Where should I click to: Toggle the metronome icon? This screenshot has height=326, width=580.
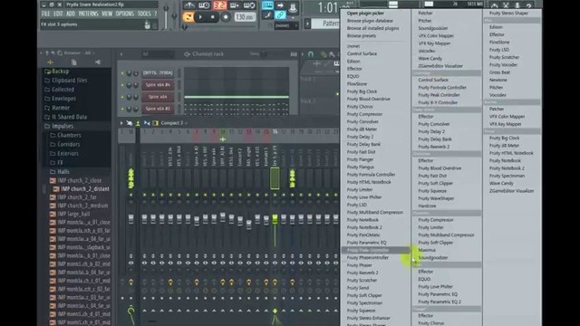(x=189, y=5)
